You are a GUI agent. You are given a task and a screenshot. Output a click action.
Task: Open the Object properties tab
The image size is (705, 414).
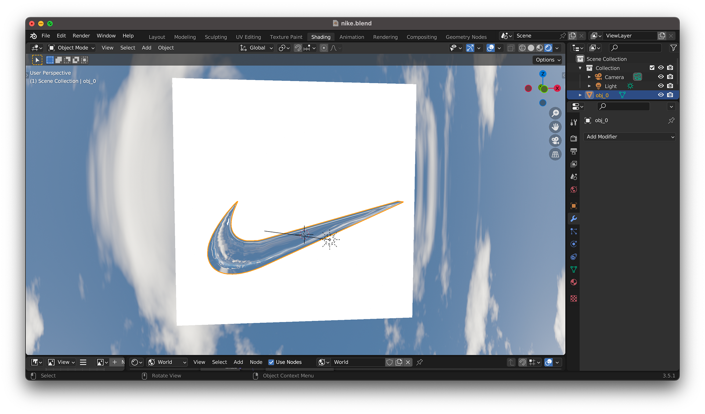click(574, 206)
